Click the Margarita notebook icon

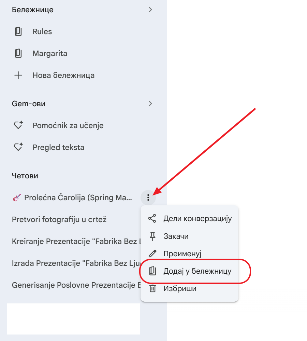click(18, 54)
